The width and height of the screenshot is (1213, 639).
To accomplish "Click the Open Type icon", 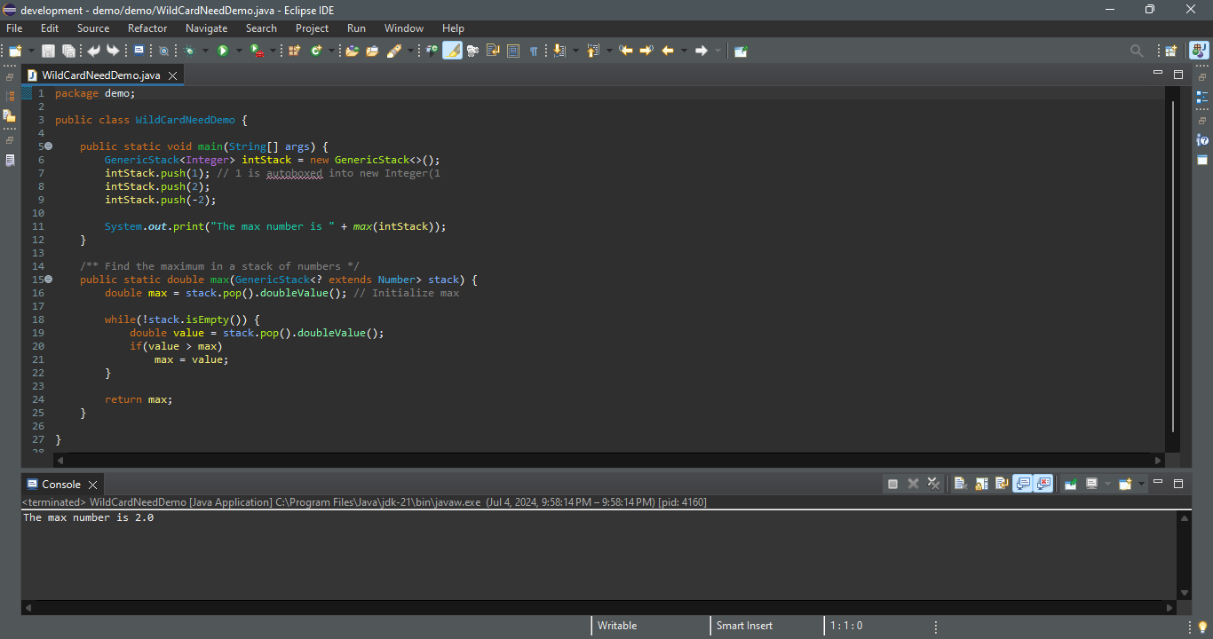I will tap(353, 51).
